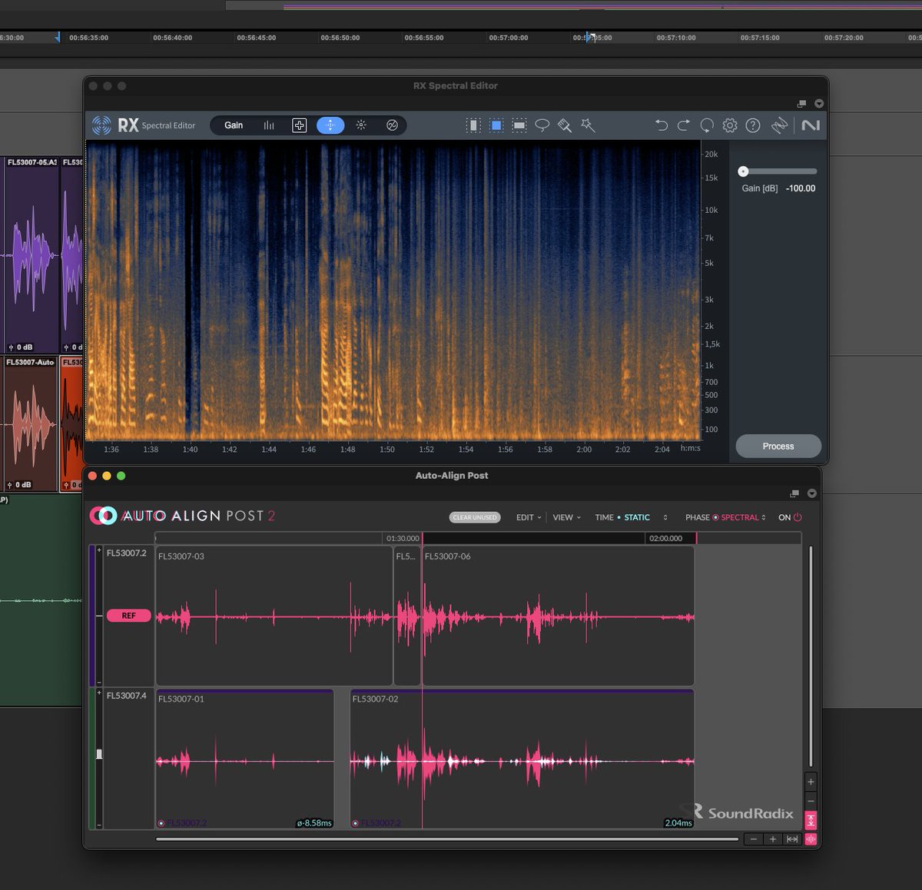This screenshot has height=890, width=922.
Task: Click the 01:30.000 ruler marker
Action: tap(403, 538)
